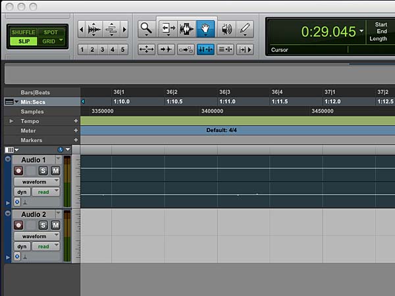Image resolution: width=395 pixels, height=296 pixels.
Task: Select the Scrubber speaker tool
Action: pos(226,29)
